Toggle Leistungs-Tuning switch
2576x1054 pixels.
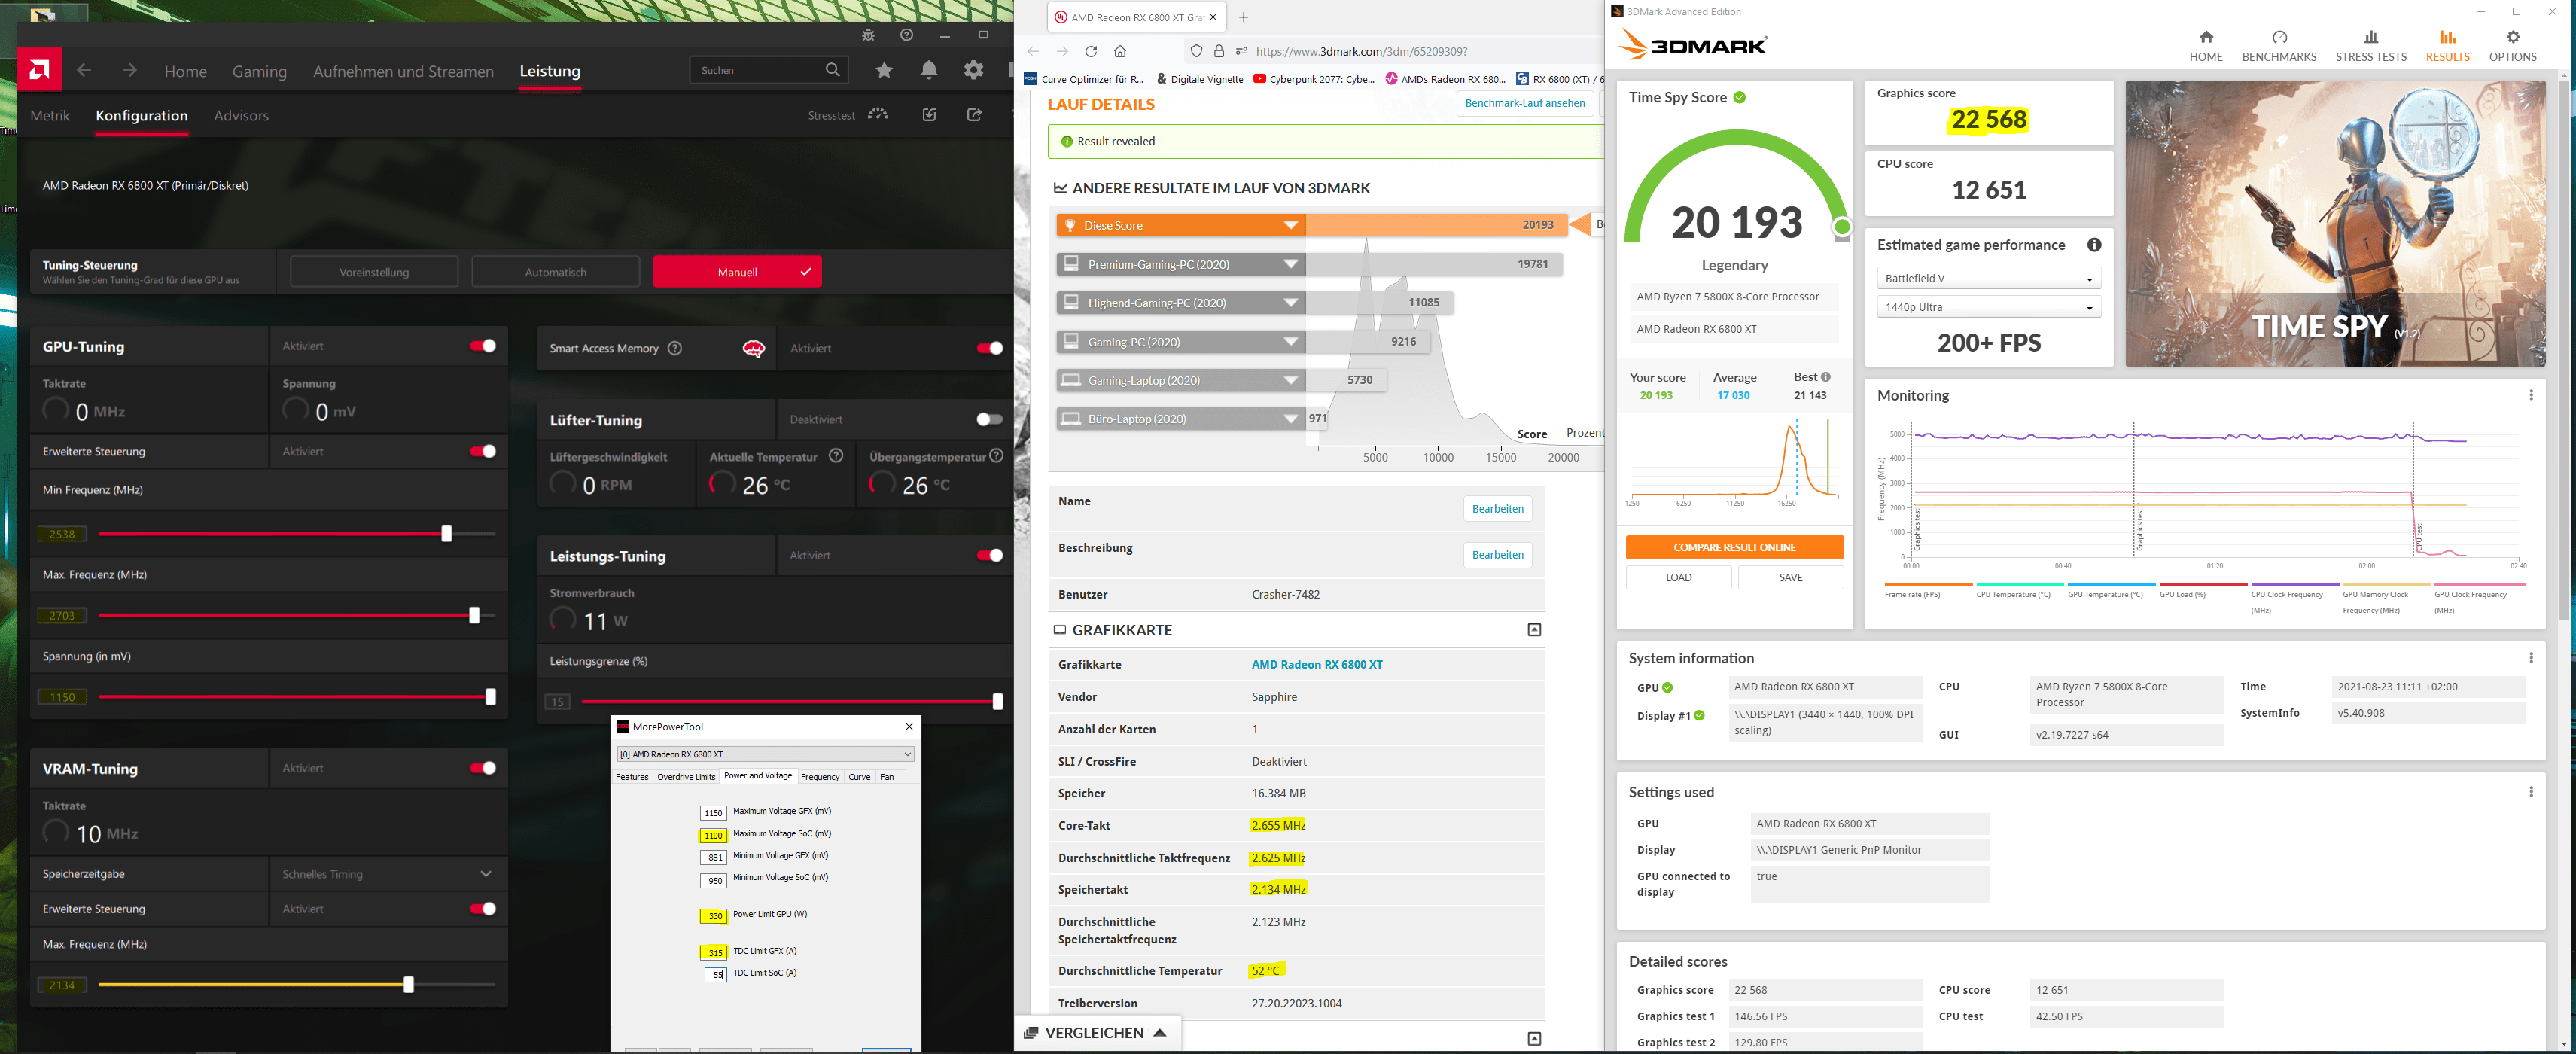(990, 555)
